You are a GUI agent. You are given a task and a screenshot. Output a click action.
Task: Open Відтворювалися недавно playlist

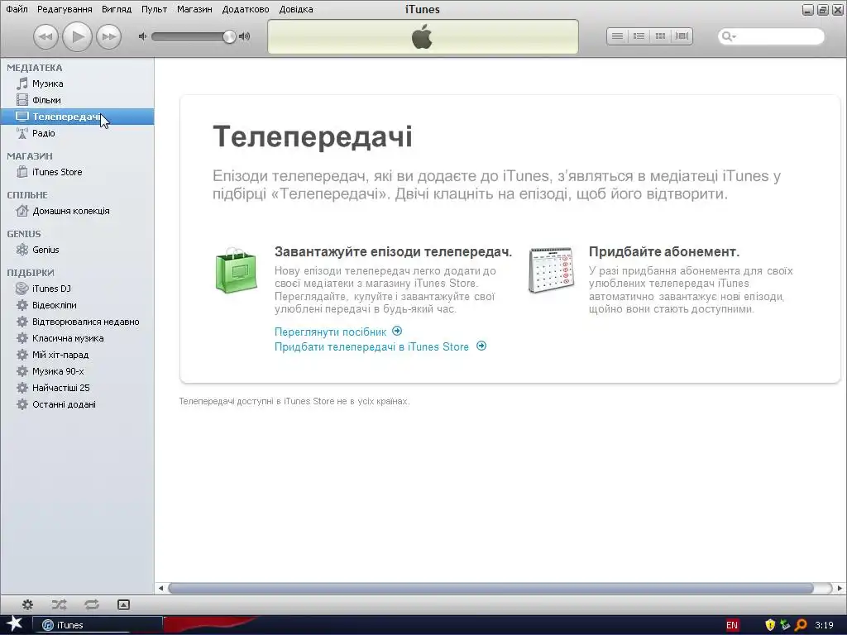click(77, 322)
